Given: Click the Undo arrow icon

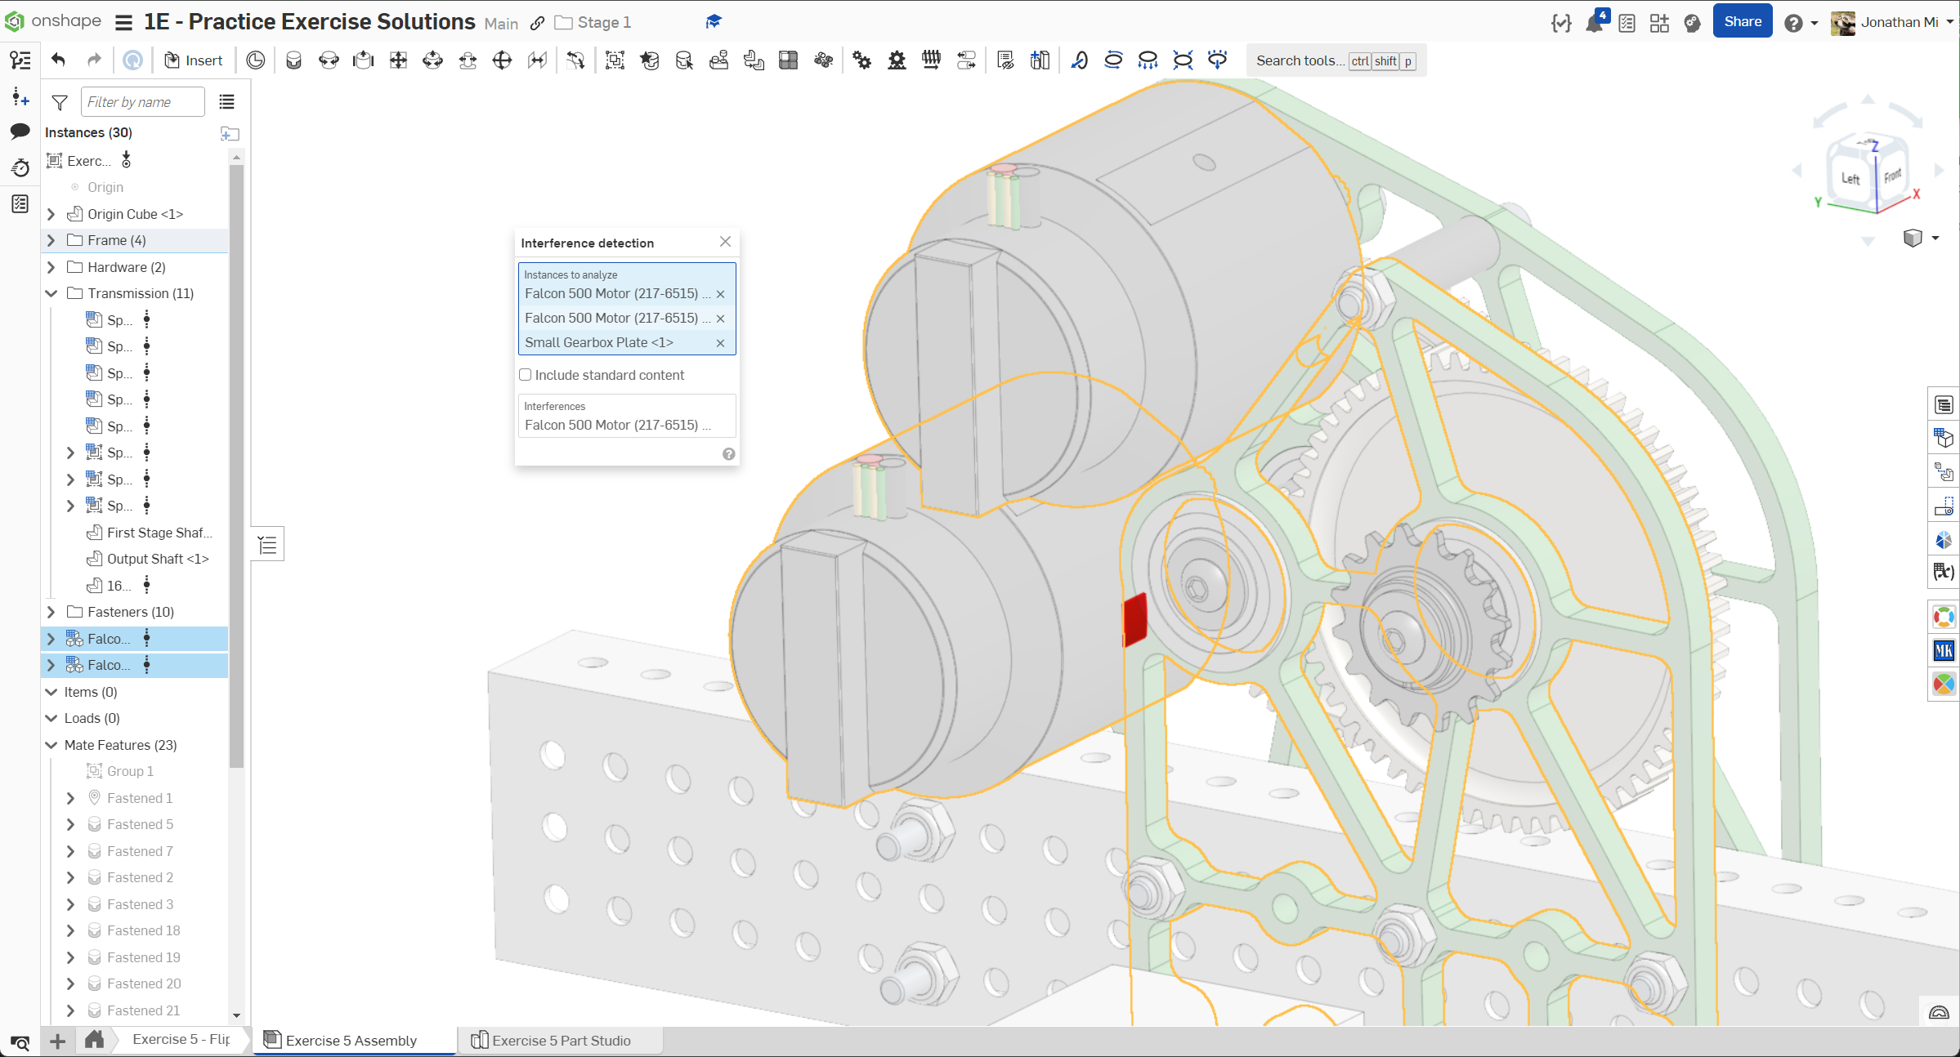Looking at the screenshot, I should click(x=58, y=60).
